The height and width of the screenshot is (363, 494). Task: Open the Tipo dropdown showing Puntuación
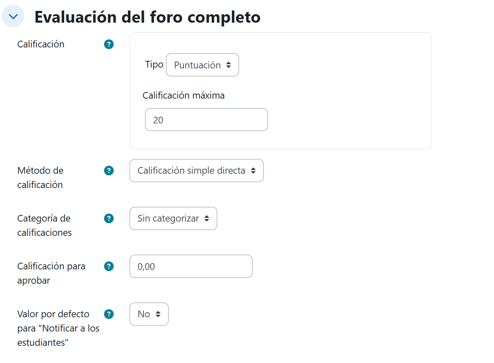click(202, 65)
